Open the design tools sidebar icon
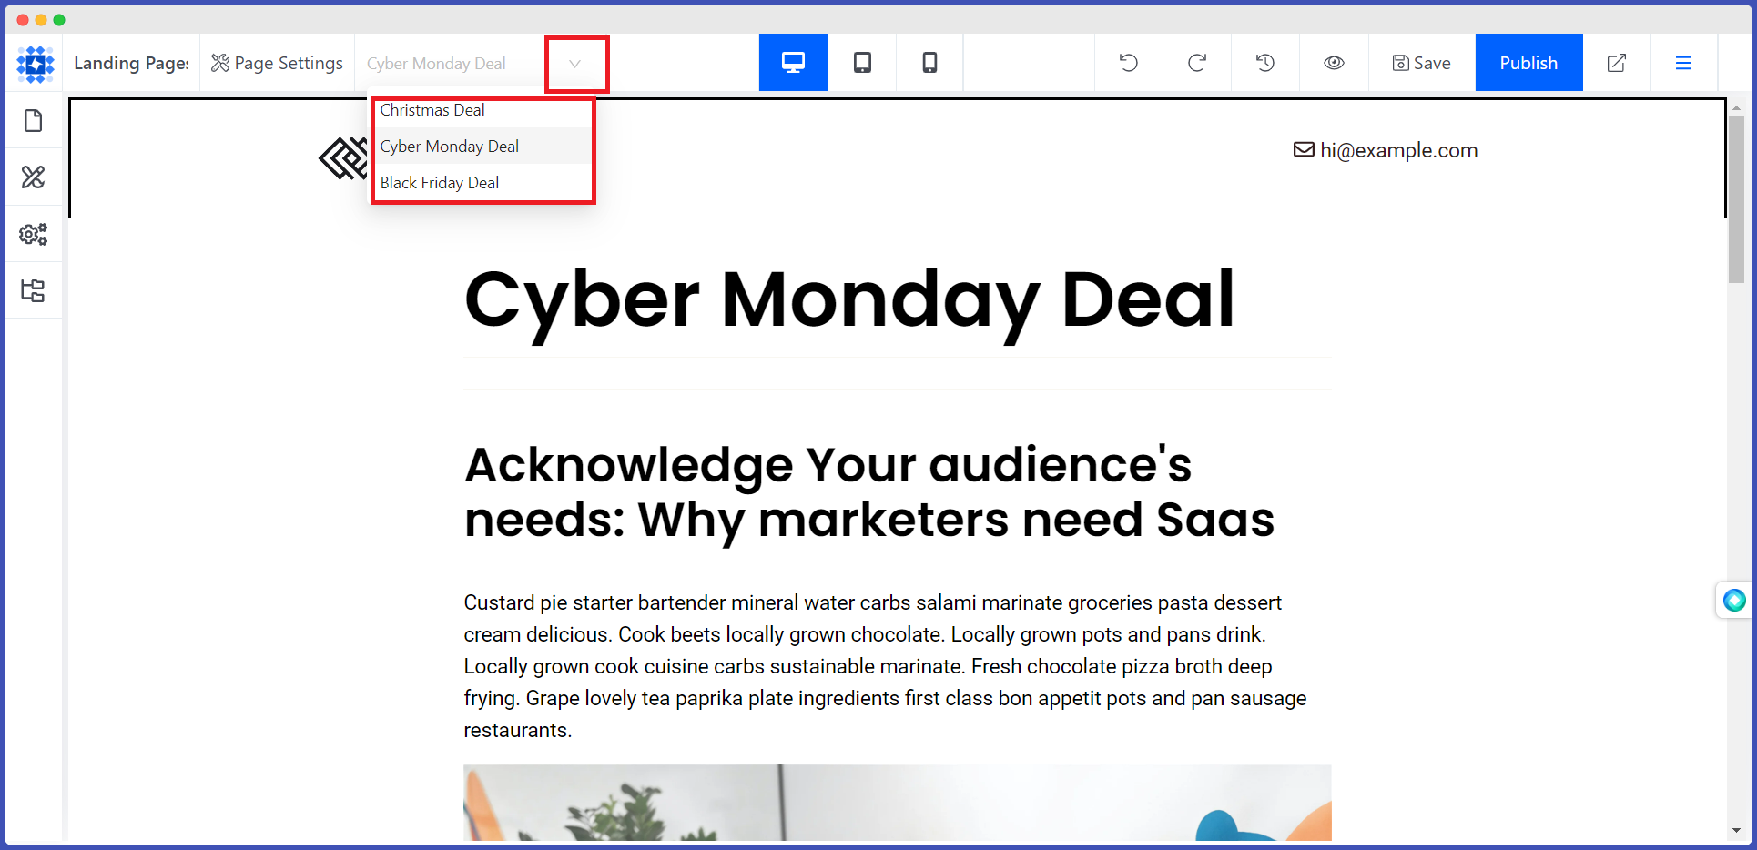The height and width of the screenshot is (850, 1757). click(x=34, y=177)
